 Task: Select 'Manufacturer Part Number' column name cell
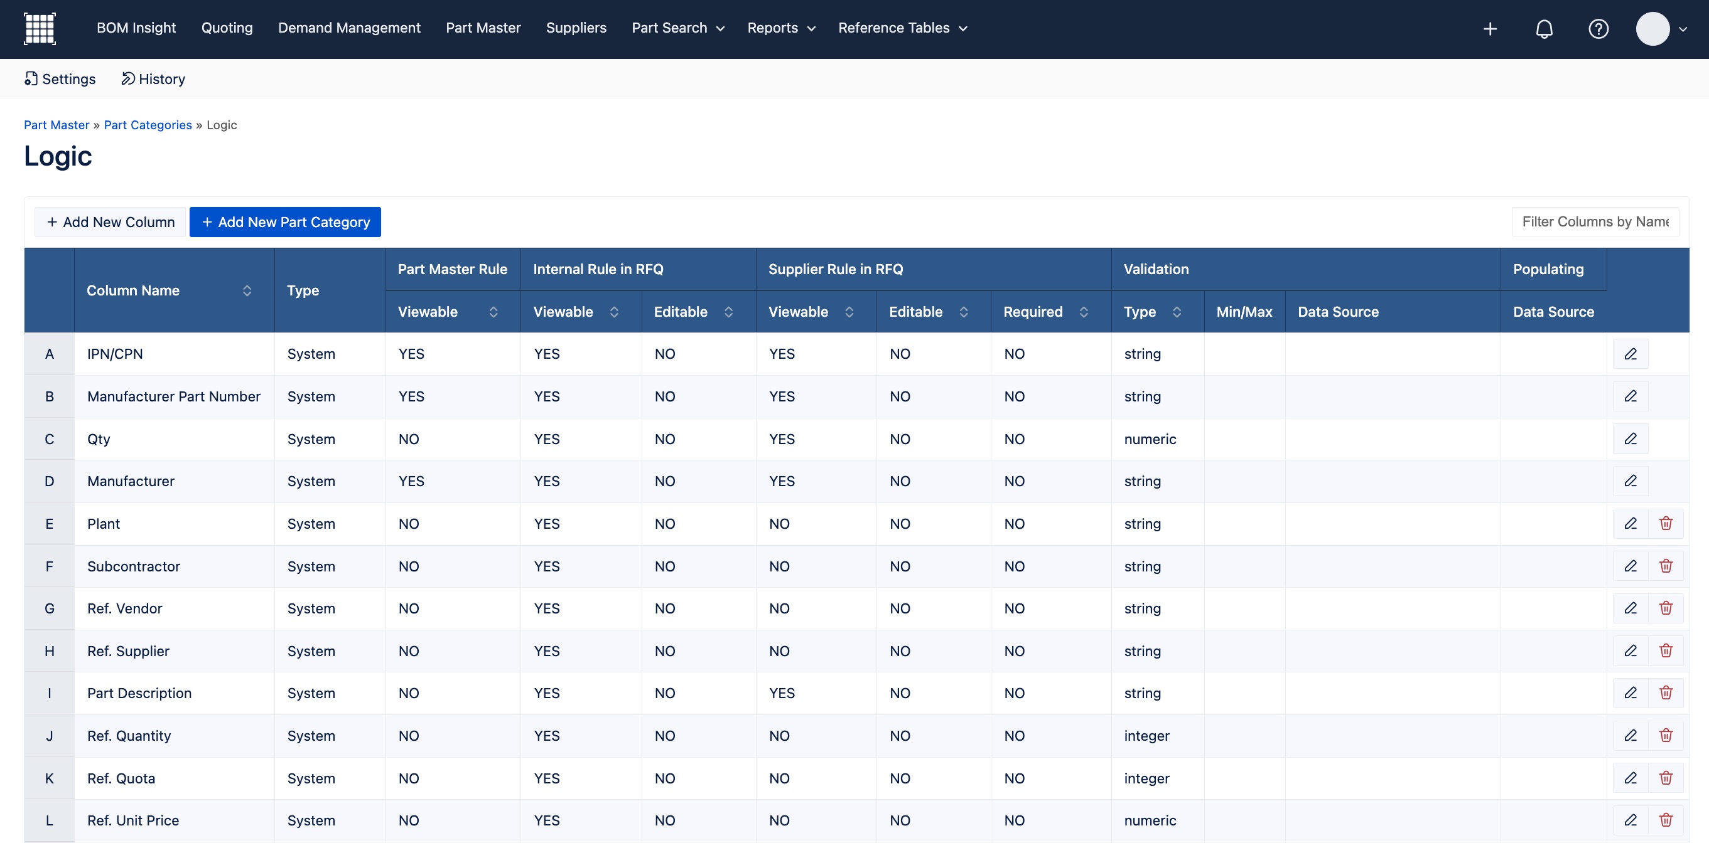point(174,396)
